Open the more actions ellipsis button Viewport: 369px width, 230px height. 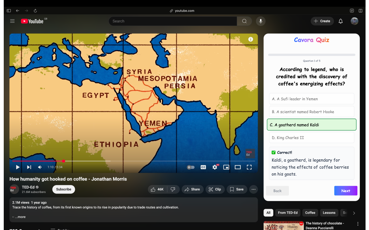click(253, 189)
